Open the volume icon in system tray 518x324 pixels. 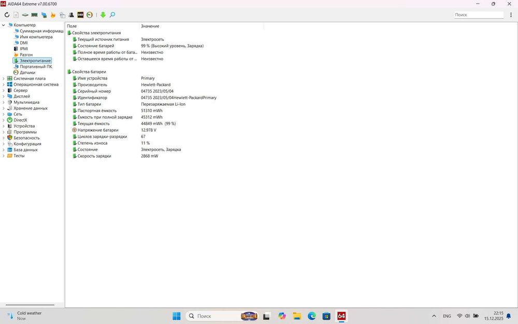point(467,316)
